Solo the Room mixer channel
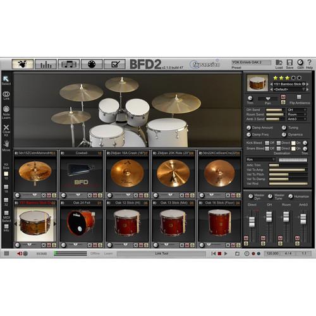 pyautogui.click(x=280, y=243)
